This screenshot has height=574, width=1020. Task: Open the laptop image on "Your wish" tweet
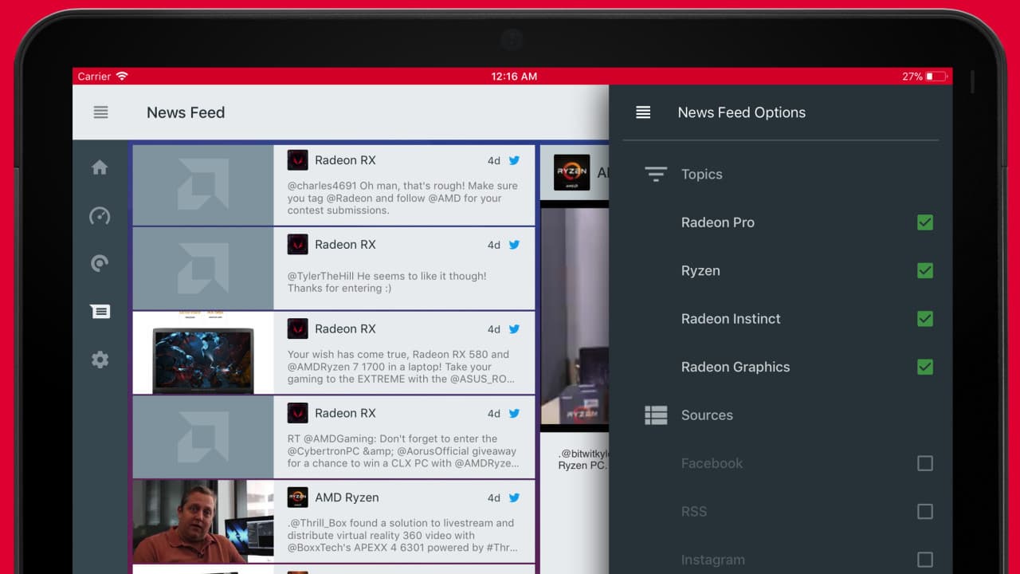(203, 352)
